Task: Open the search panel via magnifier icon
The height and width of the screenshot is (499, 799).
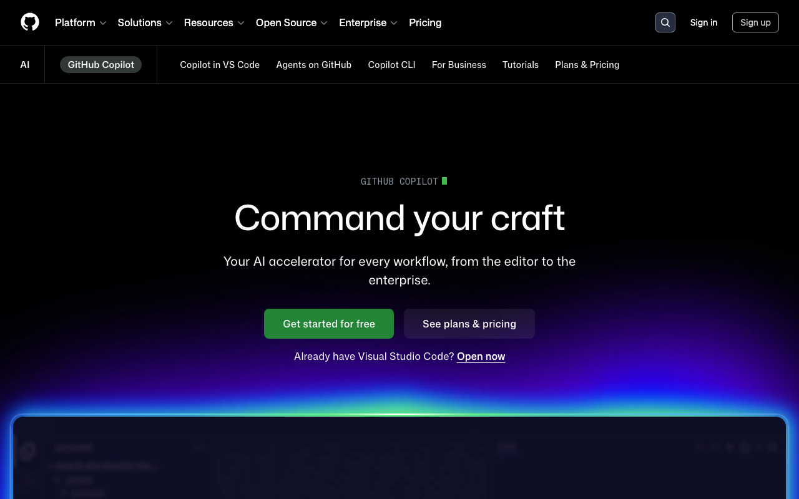Action: click(665, 22)
